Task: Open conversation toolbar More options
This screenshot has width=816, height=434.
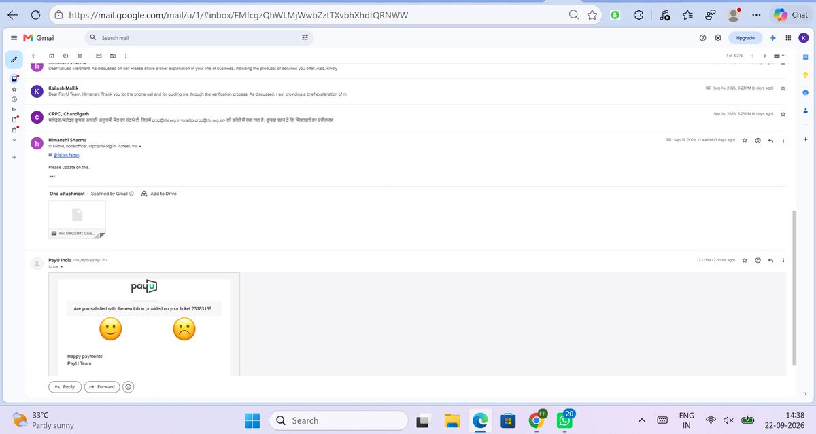Action: point(126,55)
